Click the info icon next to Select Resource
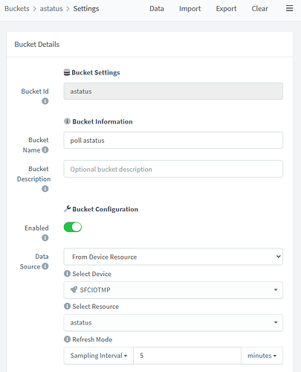Image resolution: width=301 pixels, height=372 pixels. pos(67,306)
